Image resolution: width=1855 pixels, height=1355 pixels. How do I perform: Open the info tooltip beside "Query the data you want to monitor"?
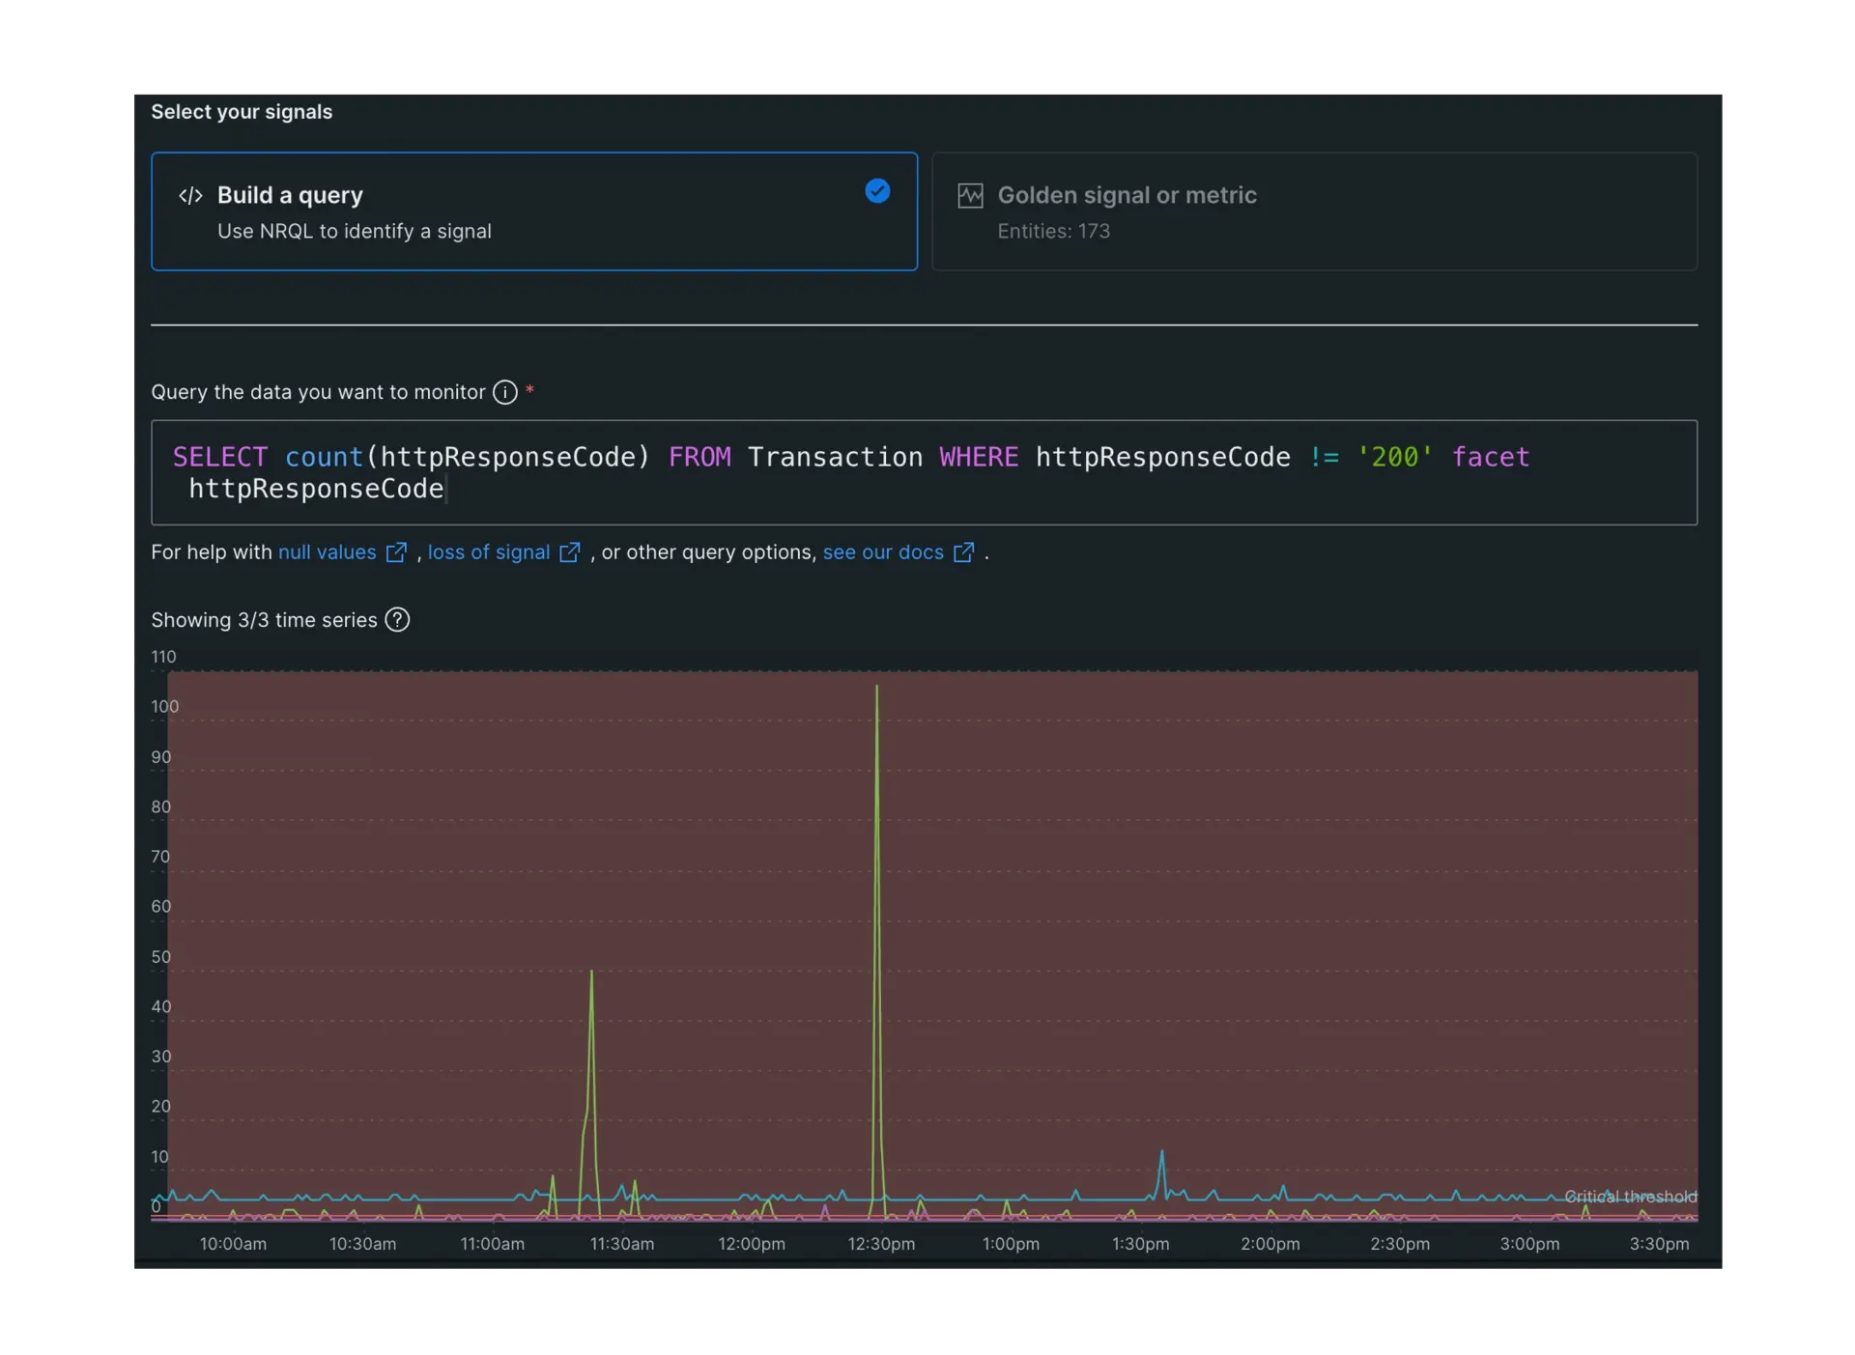pos(504,392)
